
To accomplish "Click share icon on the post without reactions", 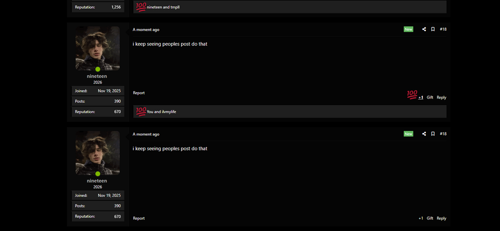I will [424, 134].
